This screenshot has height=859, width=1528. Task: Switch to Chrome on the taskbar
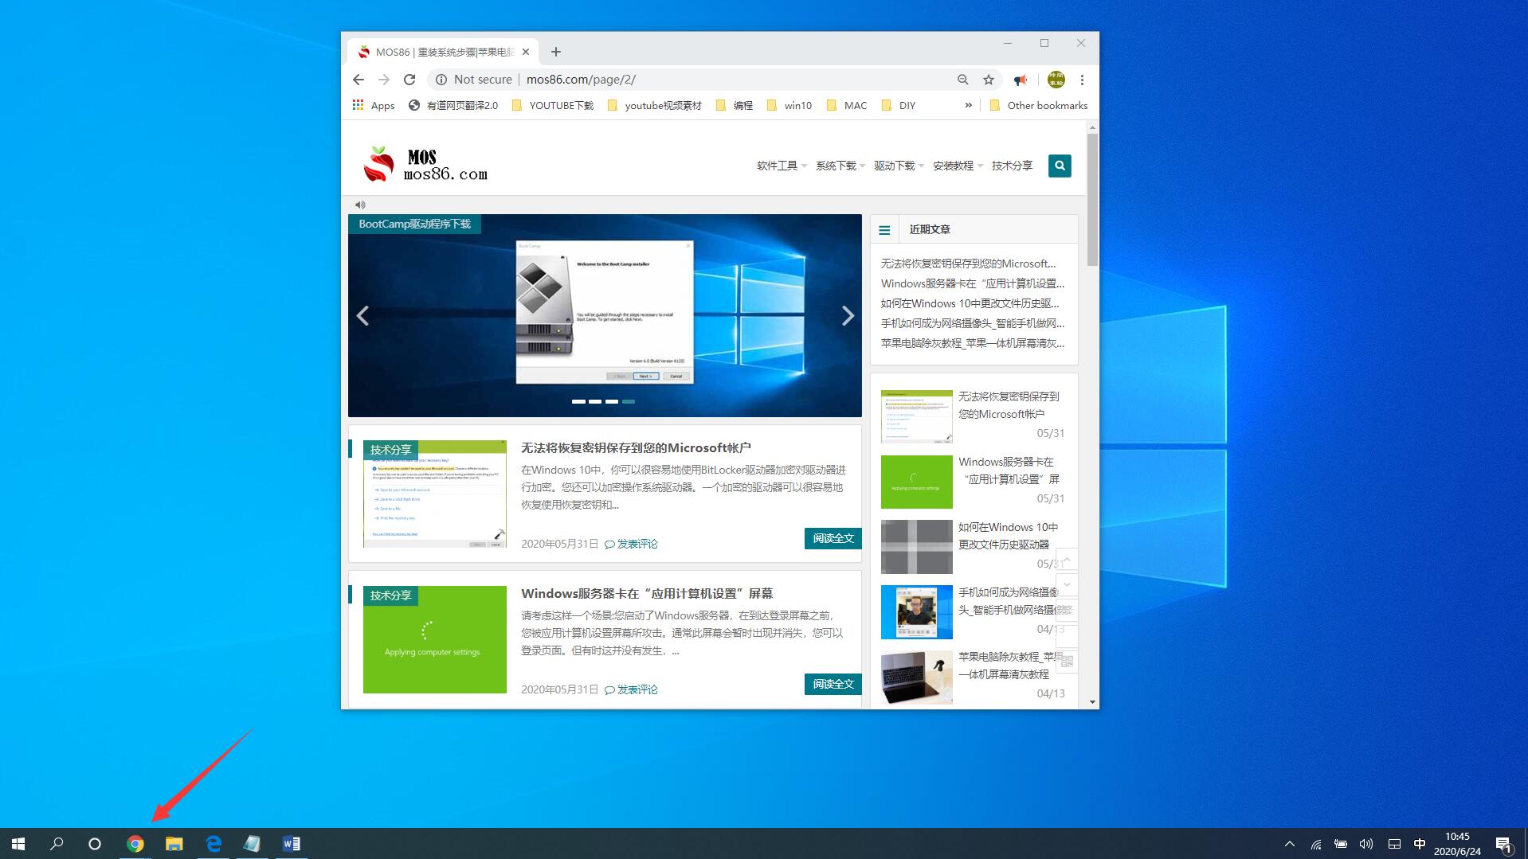click(x=135, y=844)
